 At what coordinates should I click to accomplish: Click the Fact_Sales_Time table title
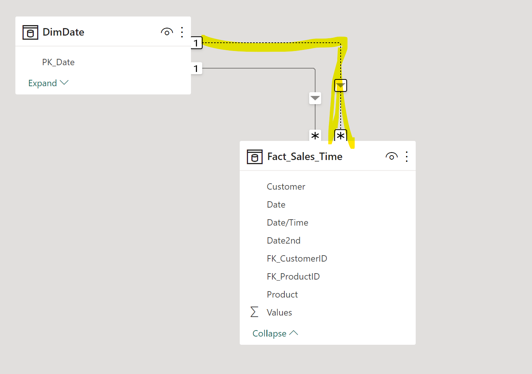coord(305,157)
